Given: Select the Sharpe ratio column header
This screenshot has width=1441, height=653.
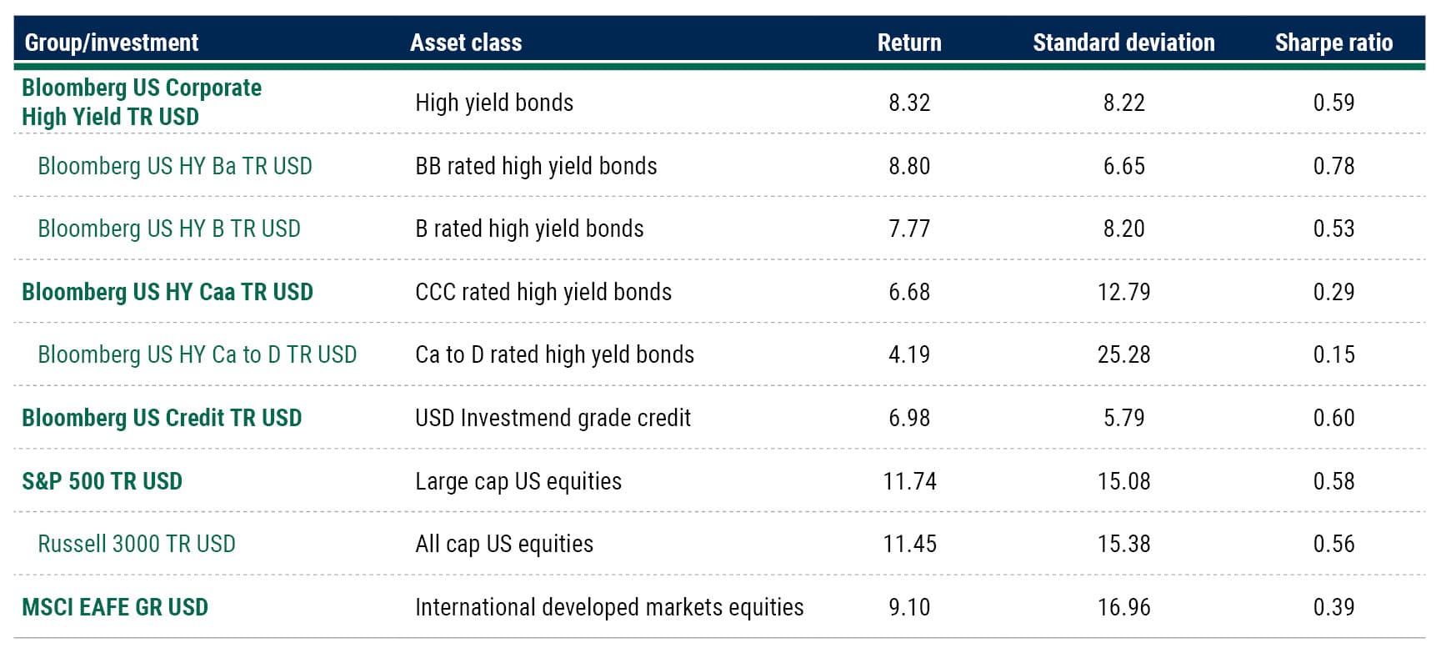Looking at the screenshot, I should (1333, 43).
